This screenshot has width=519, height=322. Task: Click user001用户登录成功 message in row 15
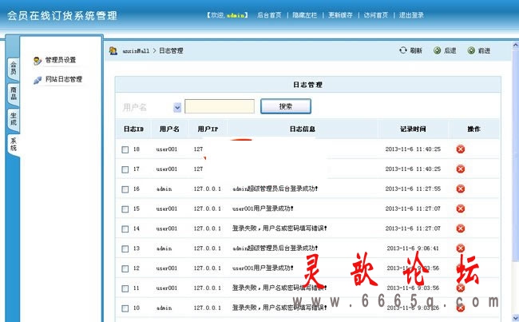263,209
